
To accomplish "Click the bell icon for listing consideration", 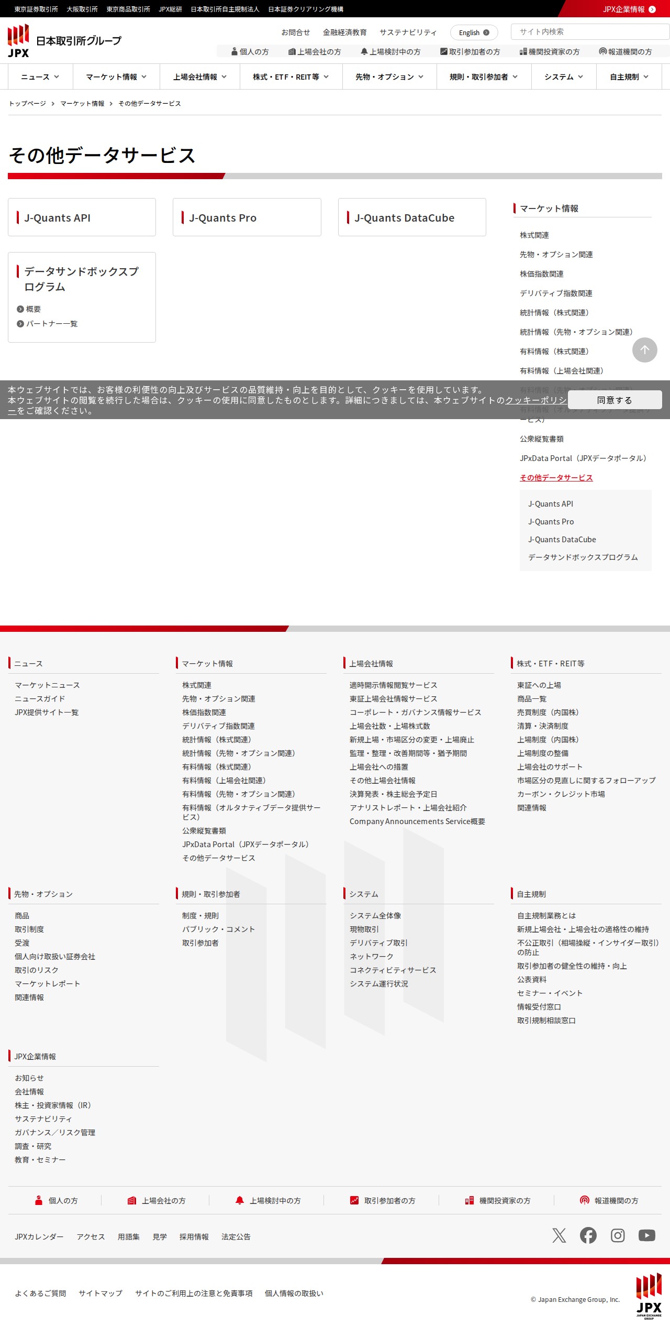I will (x=364, y=52).
